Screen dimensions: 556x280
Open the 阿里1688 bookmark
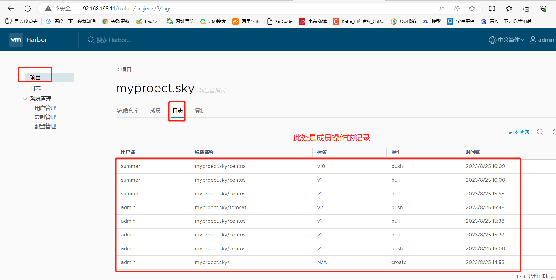pos(247,21)
